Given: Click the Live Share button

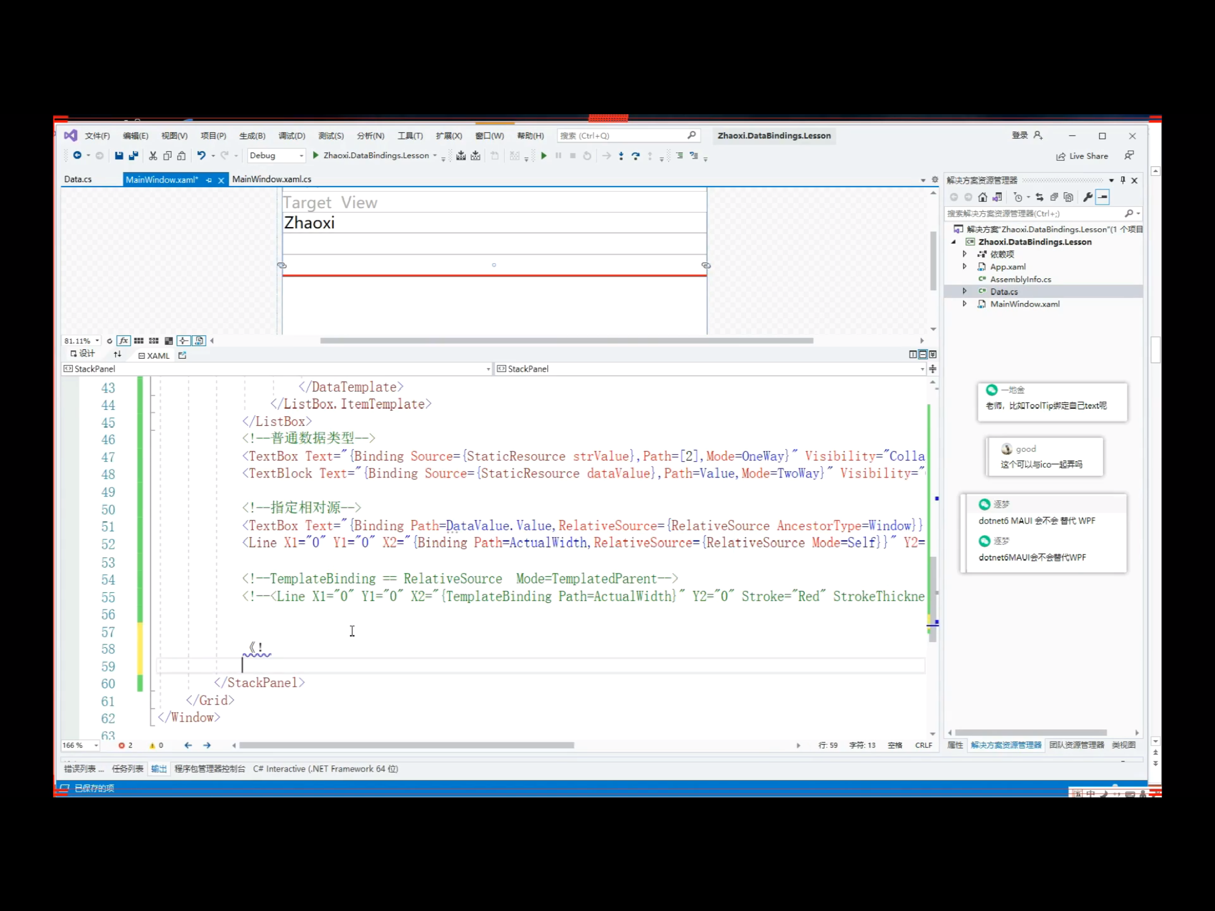Looking at the screenshot, I should point(1082,156).
